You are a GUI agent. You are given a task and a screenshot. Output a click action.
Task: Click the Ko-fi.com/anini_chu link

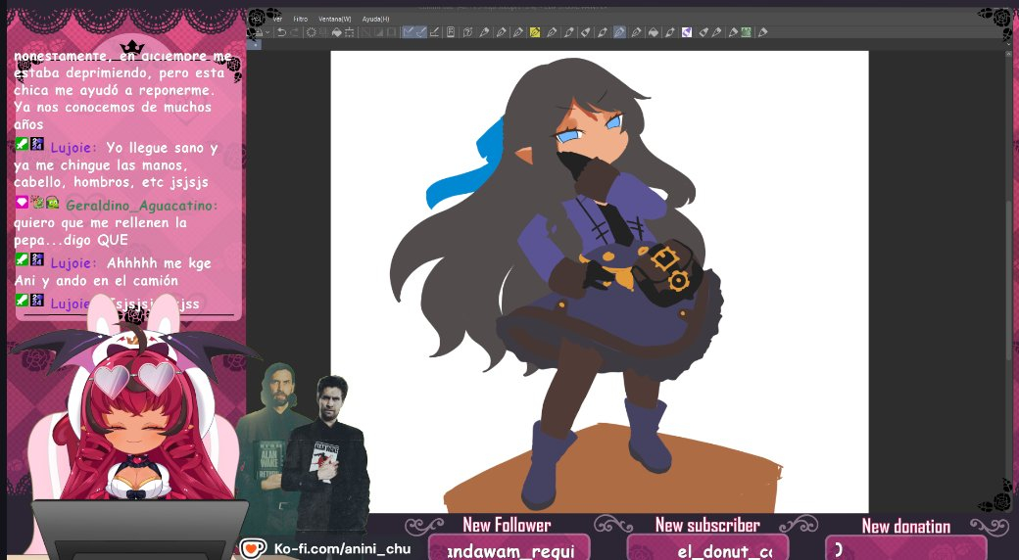pos(342,548)
